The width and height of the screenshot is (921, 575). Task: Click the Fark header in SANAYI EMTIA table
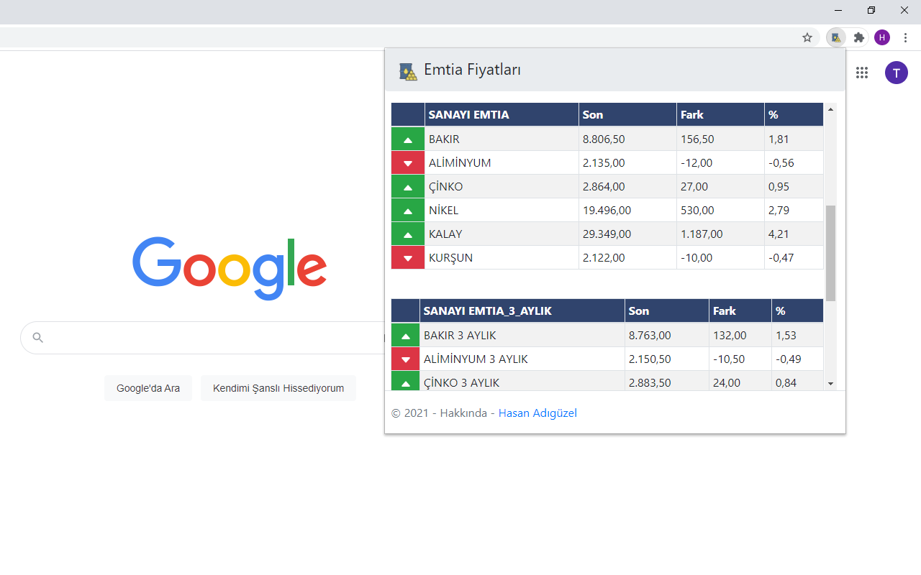(720, 114)
